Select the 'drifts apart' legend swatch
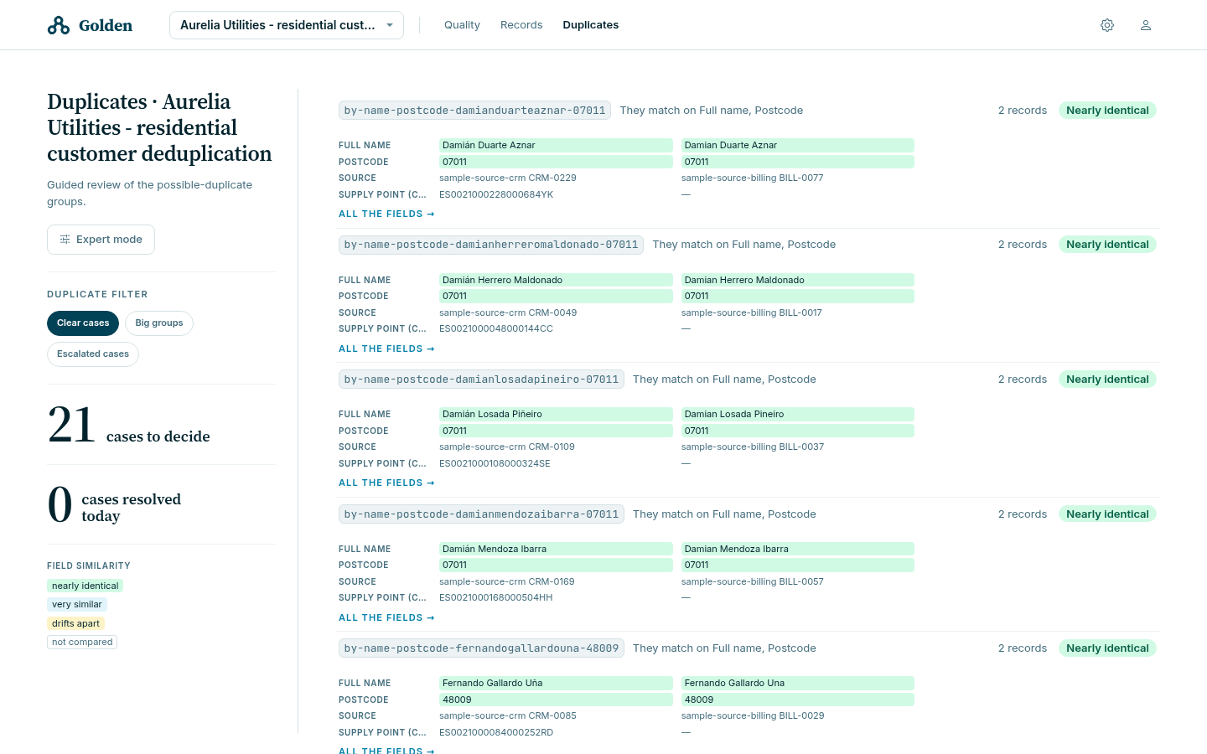The width and height of the screenshot is (1207, 754). 75,624
